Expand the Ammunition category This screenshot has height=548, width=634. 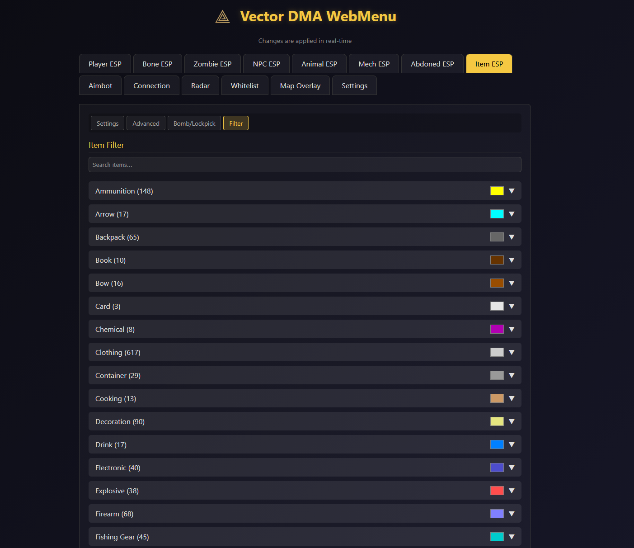(x=512, y=191)
